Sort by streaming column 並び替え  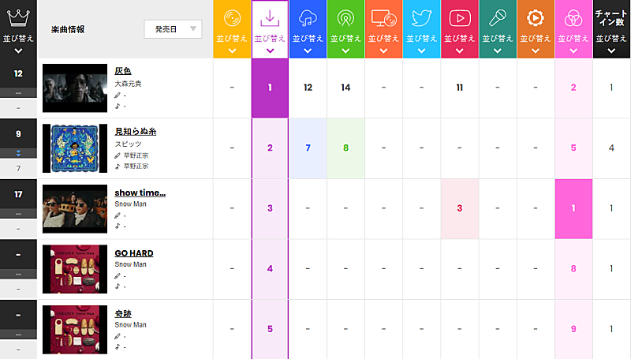pos(308,44)
